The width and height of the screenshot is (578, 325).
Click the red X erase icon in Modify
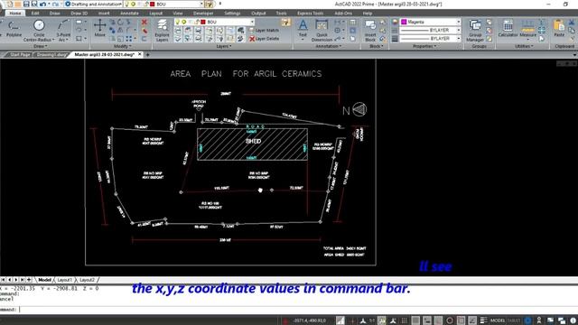point(144,23)
